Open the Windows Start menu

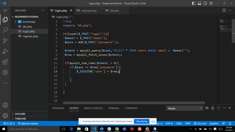[3, 129]
